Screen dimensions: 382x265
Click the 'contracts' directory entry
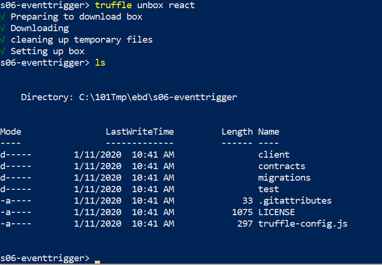281,166
